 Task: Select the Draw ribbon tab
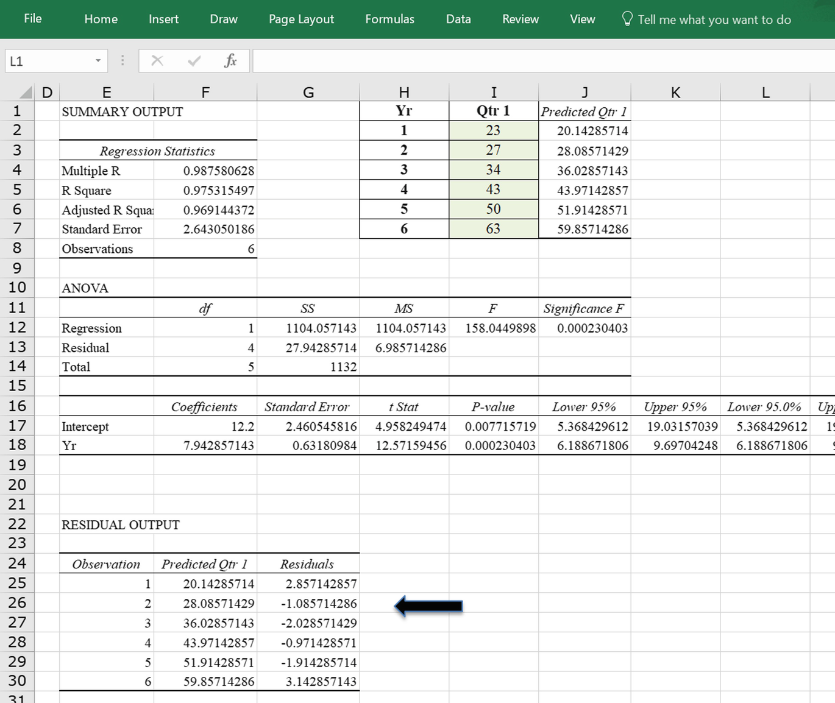223,19
